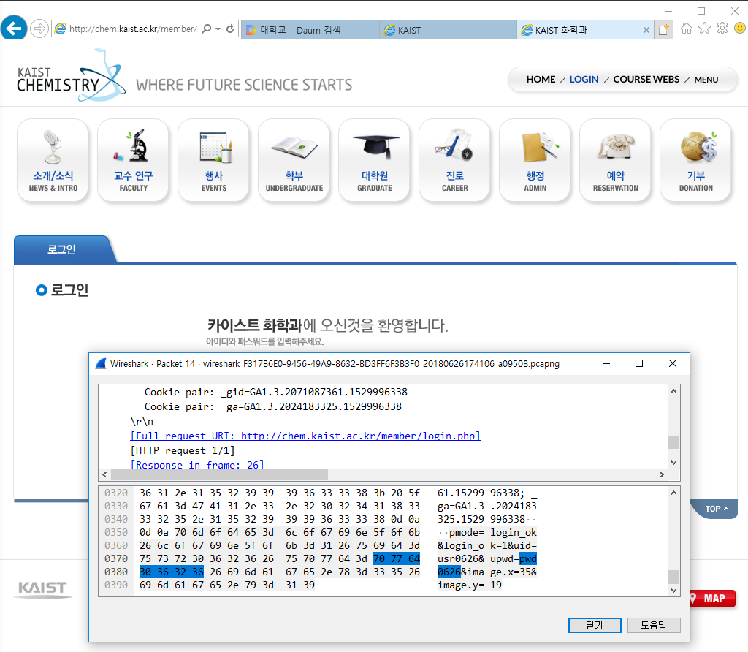Open the address bar dropdown arrow

point(218,29)
